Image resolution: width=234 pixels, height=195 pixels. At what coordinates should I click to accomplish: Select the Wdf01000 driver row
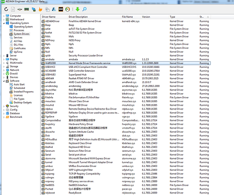coord(126,63)
